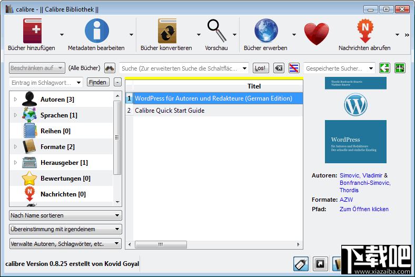Clear the search with the backspace icon
Viewport: 415px width, 277px height.
click(279, 68)
